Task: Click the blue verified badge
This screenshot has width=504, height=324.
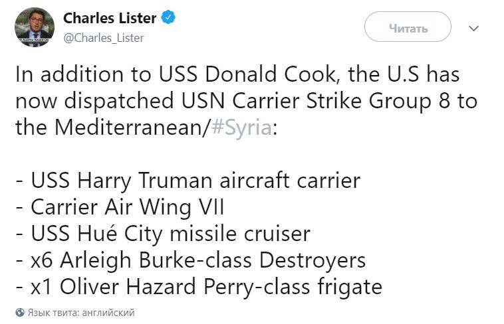Action: tap(168, 19)
